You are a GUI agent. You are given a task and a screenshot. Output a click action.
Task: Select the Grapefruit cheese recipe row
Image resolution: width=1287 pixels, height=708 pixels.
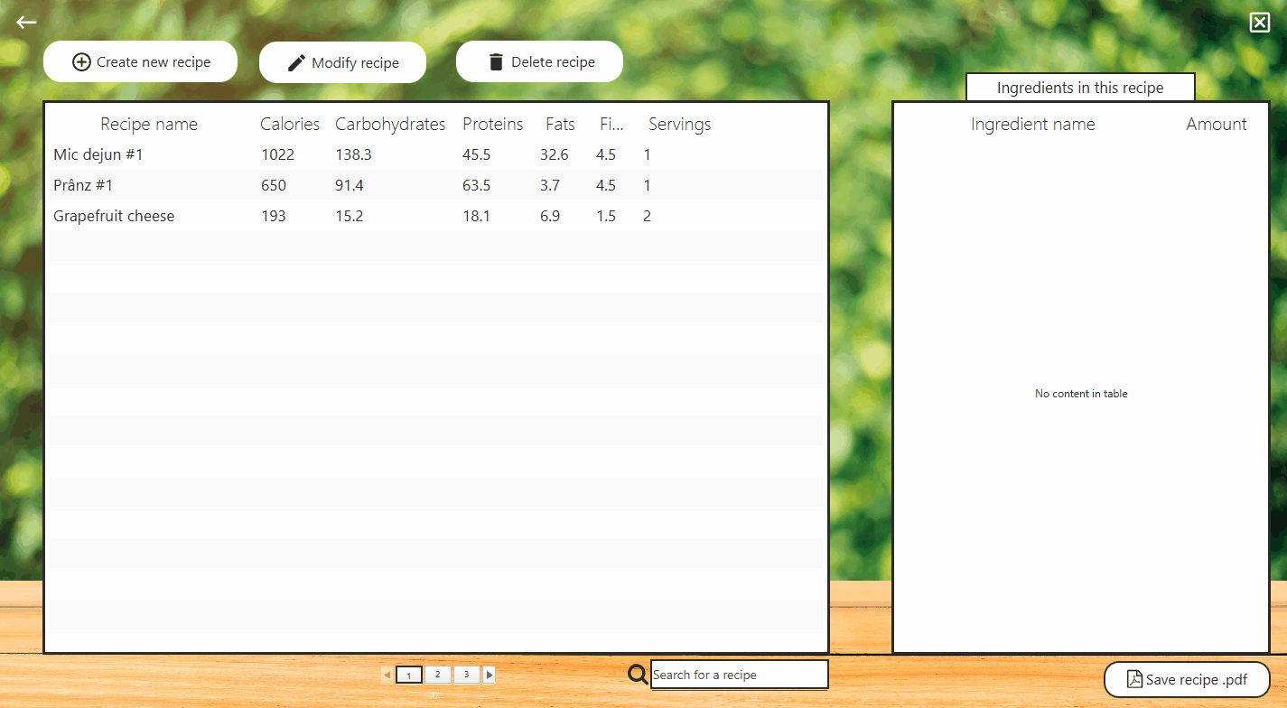point(436,216)
